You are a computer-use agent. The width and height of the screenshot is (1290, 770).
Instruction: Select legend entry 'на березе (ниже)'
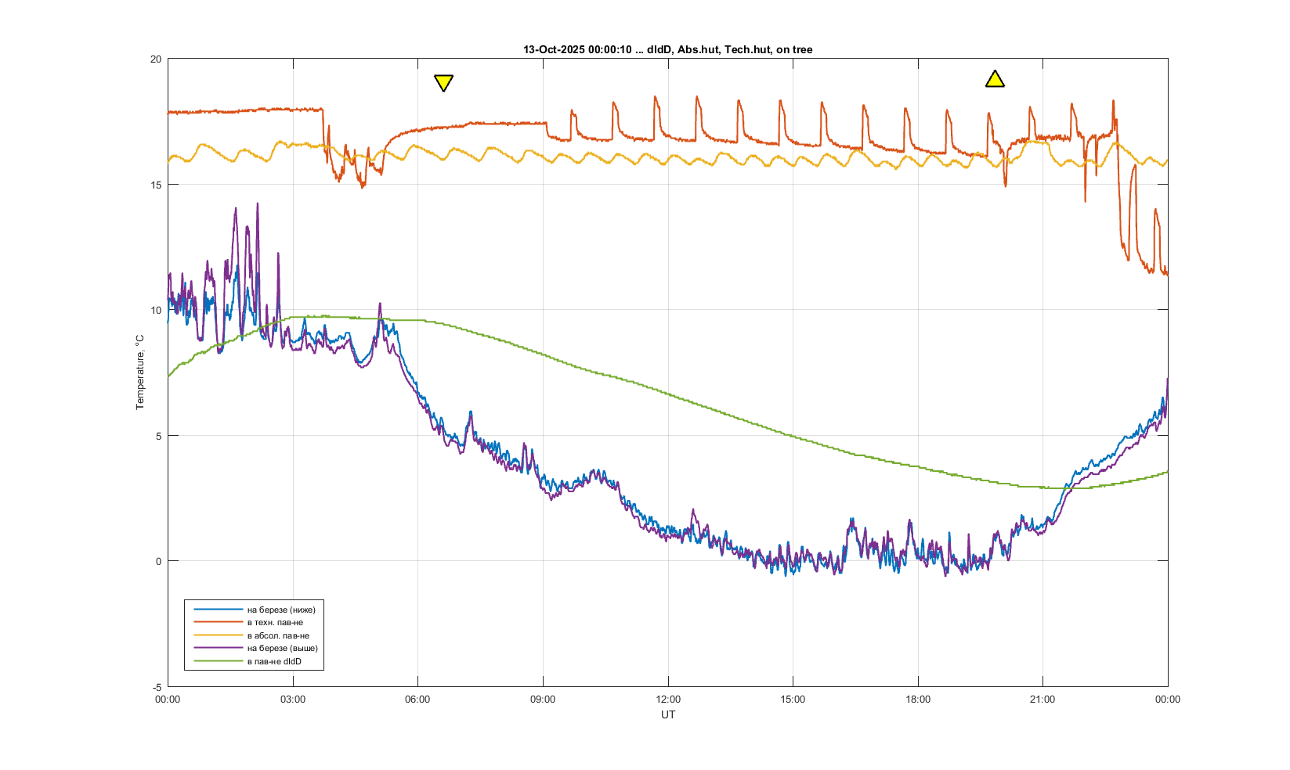click(281, 610)
